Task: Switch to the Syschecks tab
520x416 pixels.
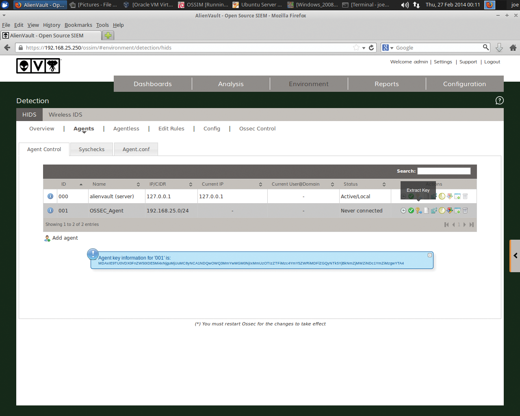Action: (x=92, y=149)
